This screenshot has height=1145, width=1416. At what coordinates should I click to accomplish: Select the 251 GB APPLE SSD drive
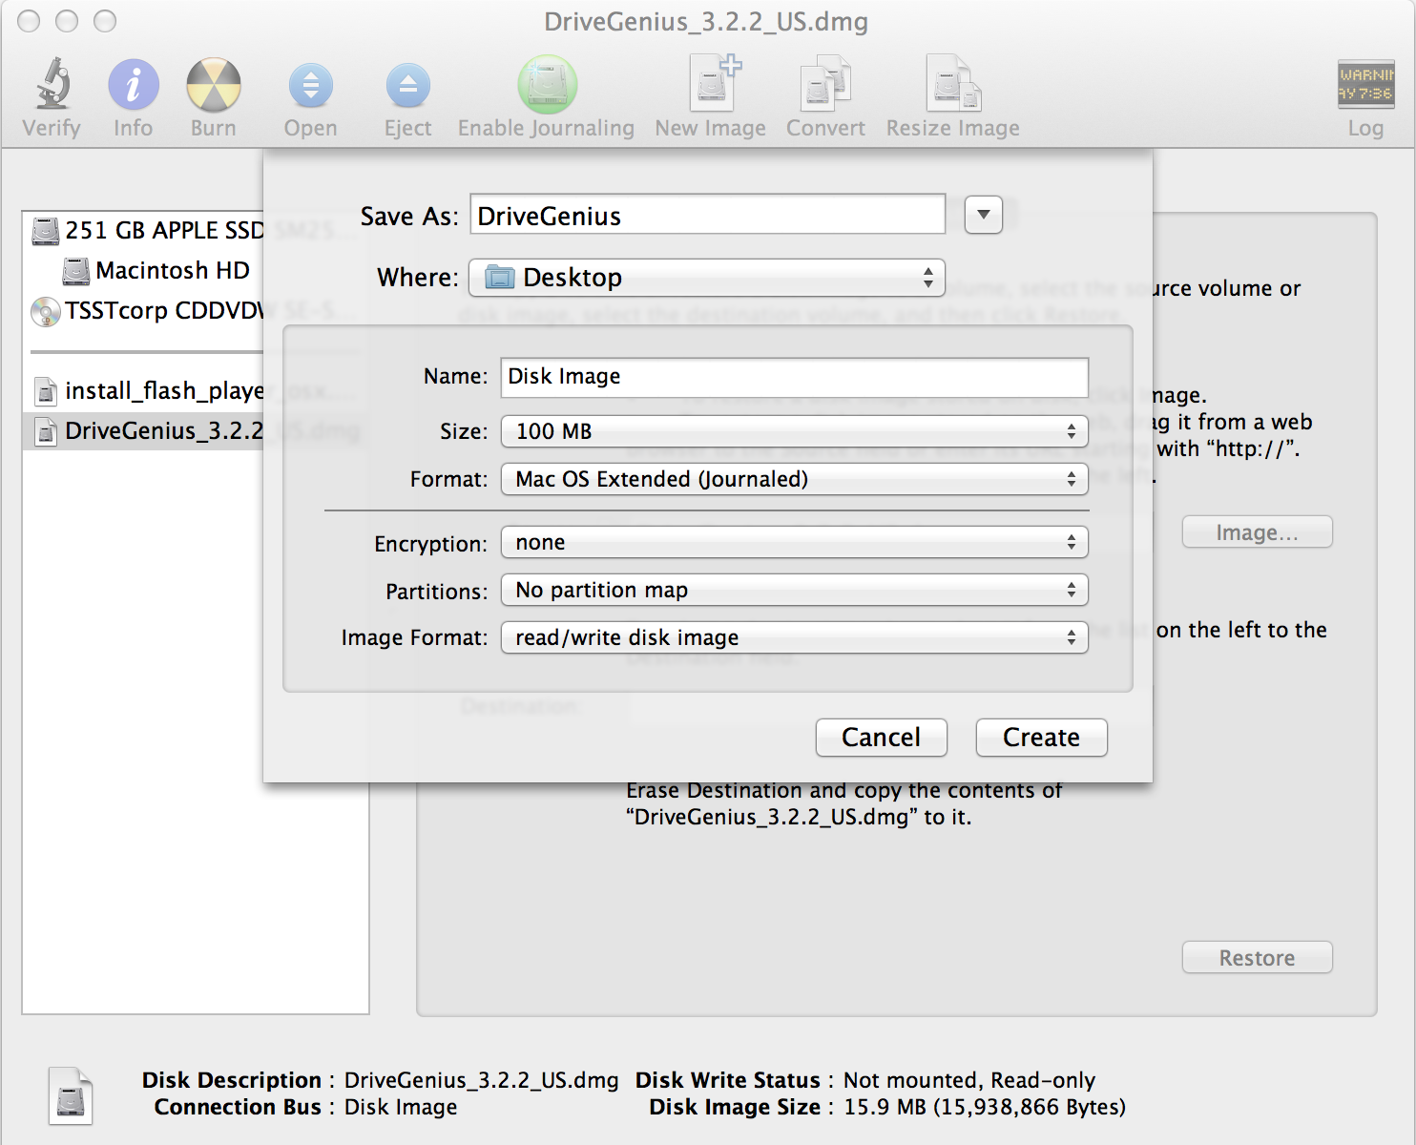tap(147, 230)
